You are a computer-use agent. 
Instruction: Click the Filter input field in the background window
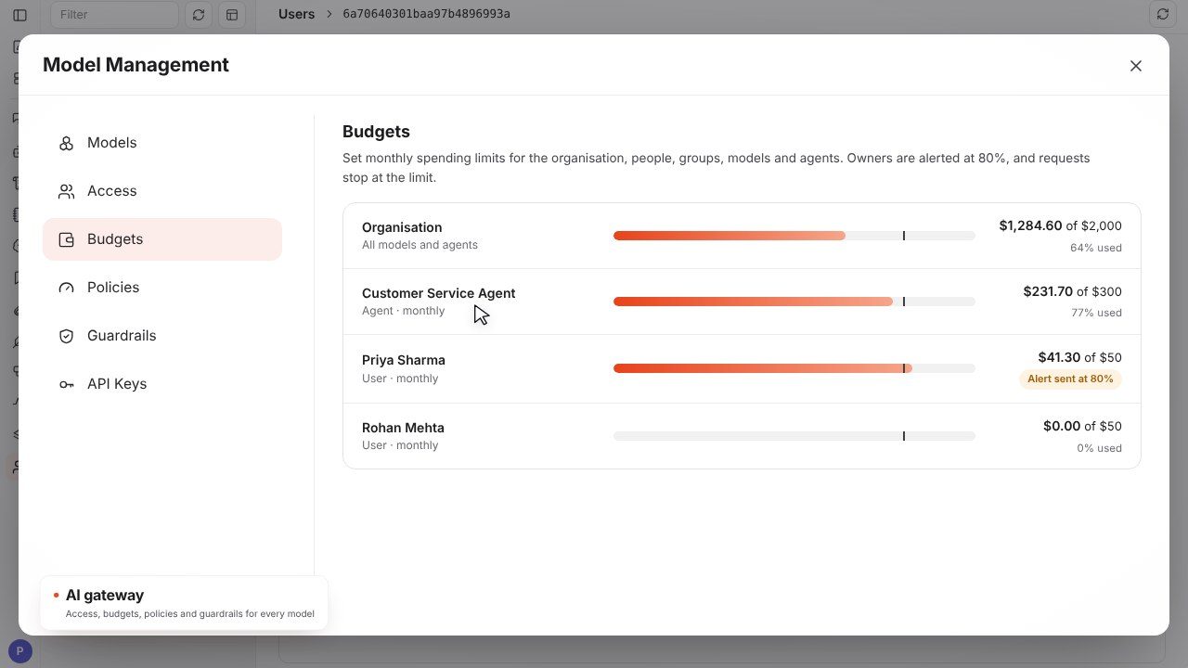tap(114, 15)
